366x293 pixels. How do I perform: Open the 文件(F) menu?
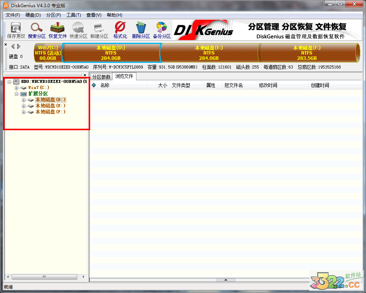point(13,15)
